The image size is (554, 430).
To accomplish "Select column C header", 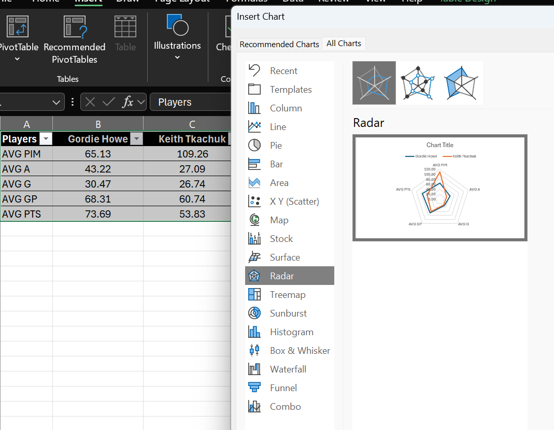I will [x=187, y=124].
